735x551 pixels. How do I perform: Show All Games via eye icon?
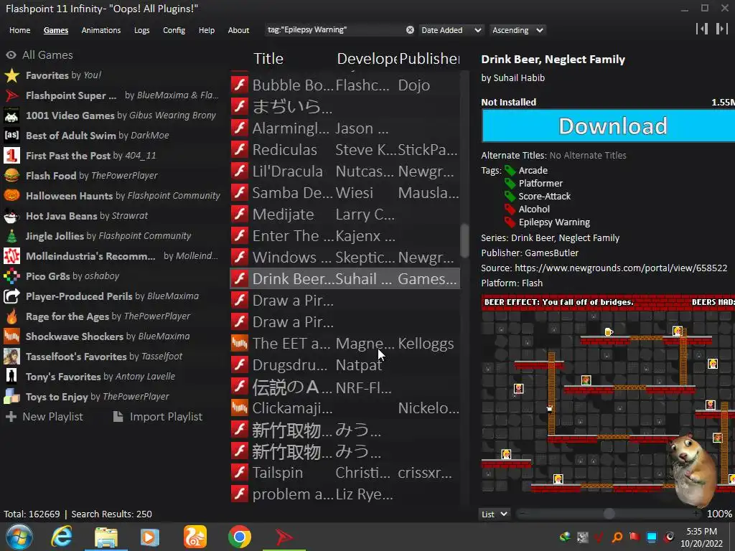click(11, 55)
